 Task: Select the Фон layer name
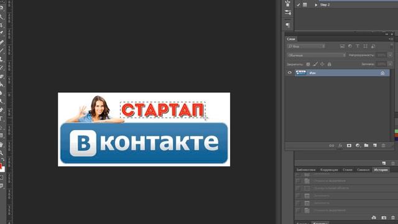[x=312, y=73]
